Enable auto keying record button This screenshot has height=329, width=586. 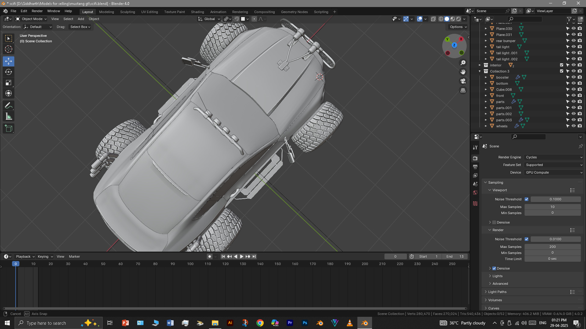(209, 256)
